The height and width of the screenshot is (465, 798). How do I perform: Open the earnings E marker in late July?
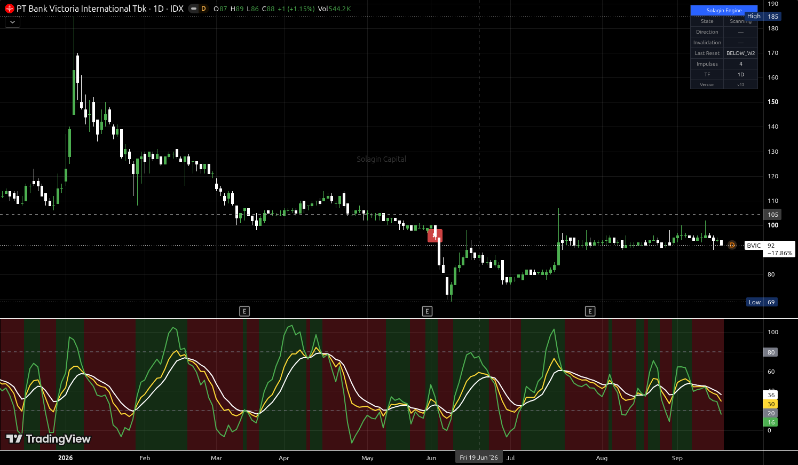590,311
